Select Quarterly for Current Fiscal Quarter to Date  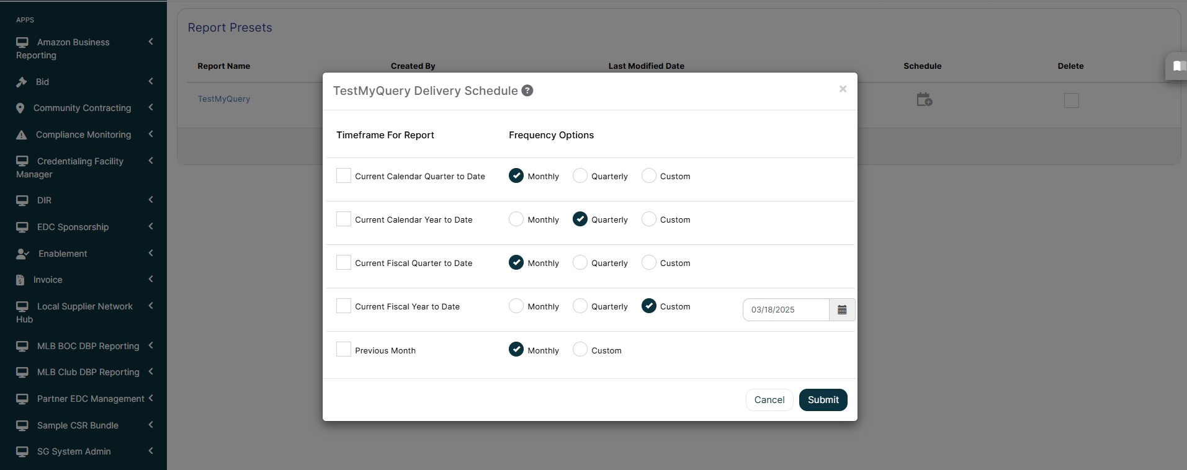(x=580, y=263)
